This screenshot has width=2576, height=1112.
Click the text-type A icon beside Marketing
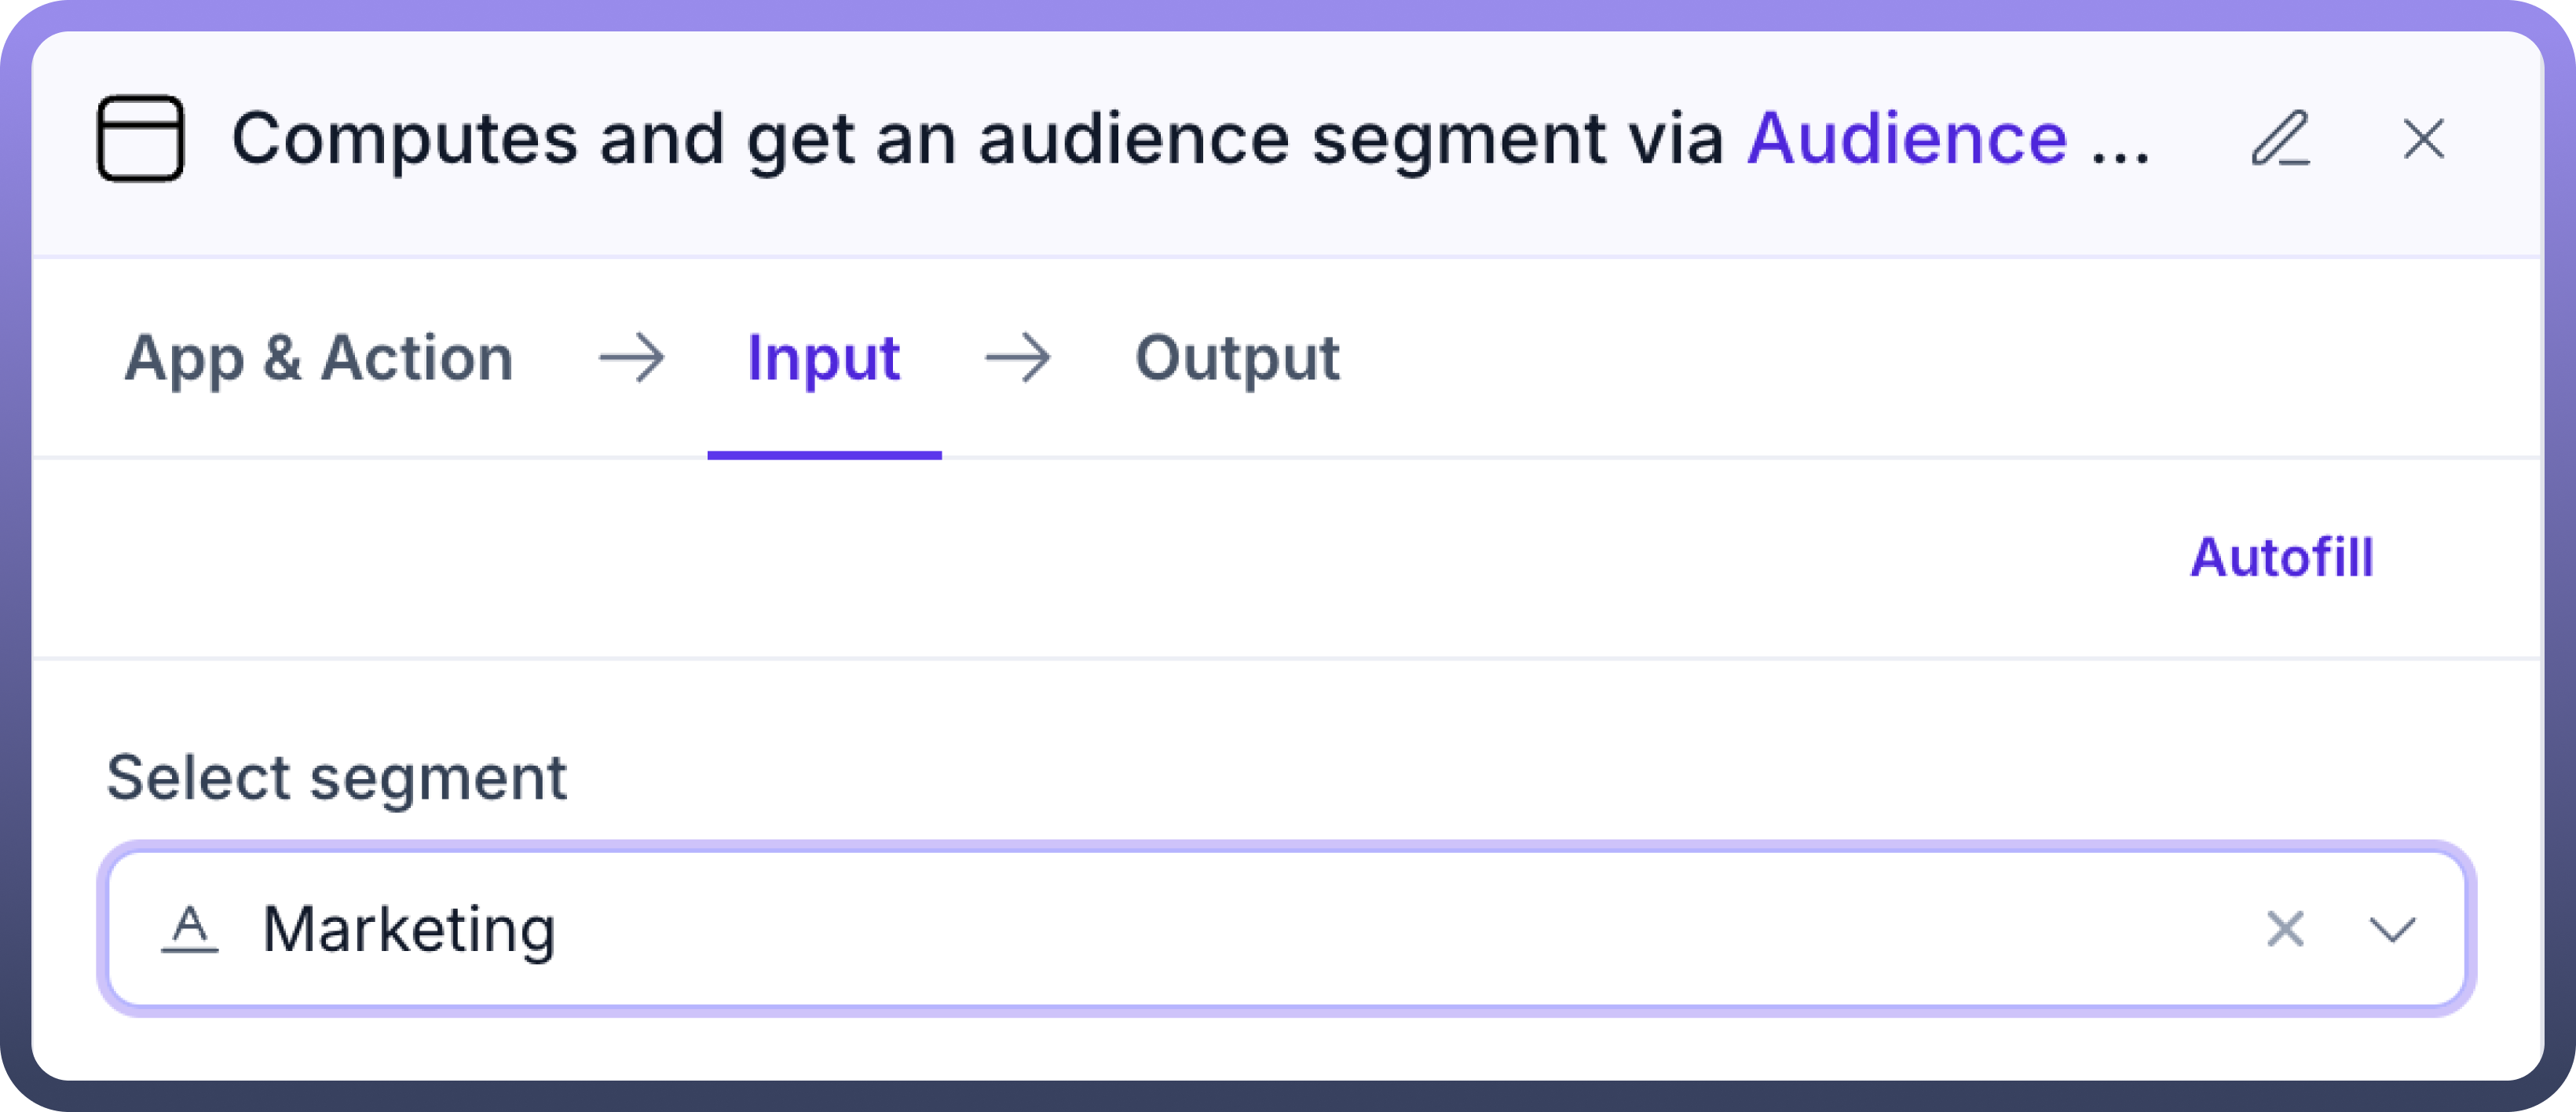point(189,929)
